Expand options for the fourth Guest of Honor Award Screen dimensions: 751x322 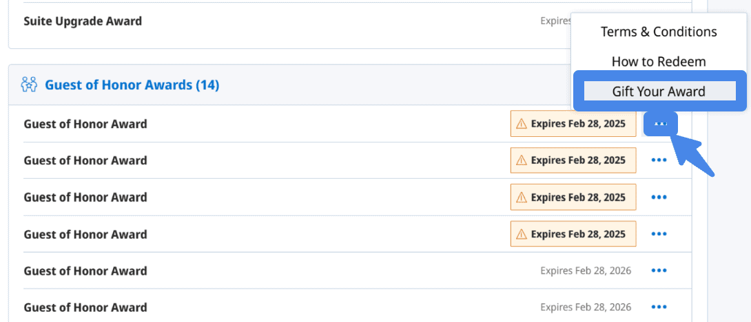(x=659, y=234)
